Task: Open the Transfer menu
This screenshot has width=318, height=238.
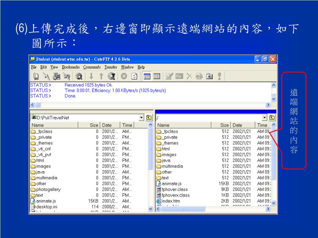Action: 111,67
